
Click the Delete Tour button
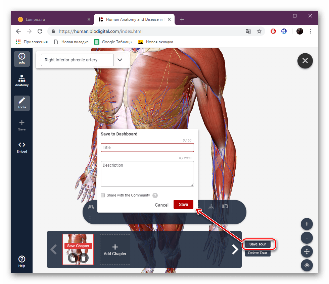tap(257, 253)
